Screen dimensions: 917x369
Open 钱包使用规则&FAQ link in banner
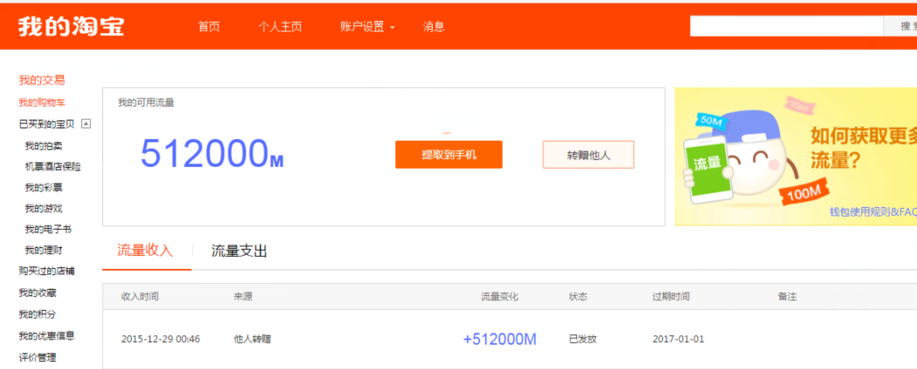tap(873, 212)
